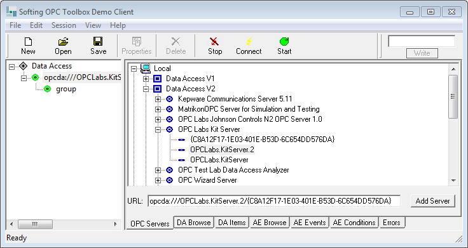Open the Help menu
This screenshot has height=248, width=468.
coord(118,25)
